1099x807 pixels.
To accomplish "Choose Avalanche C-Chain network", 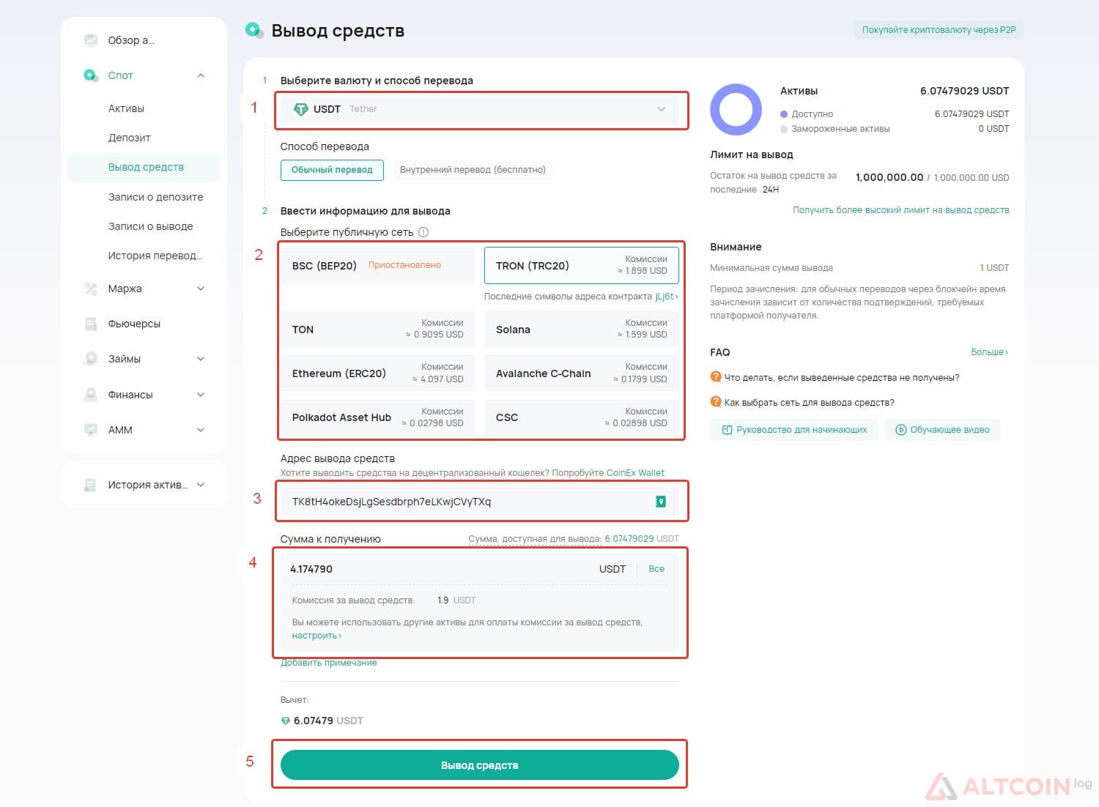I will (x=582, y=373).
